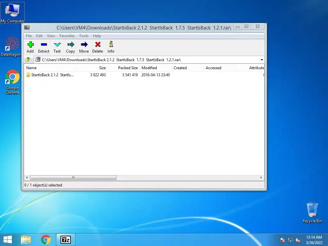Open the File menu
This screenshot has width=328, height=246.
29,36
